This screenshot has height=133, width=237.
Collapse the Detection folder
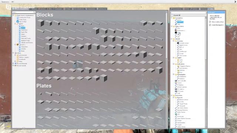coord(172,95)
